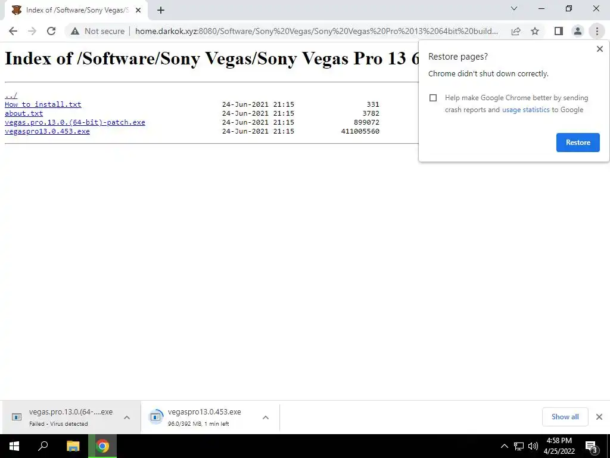Image resolution: width=610 pixels, height=458 pixels.
Task: Reload the current page
Action: coord(51,31)
